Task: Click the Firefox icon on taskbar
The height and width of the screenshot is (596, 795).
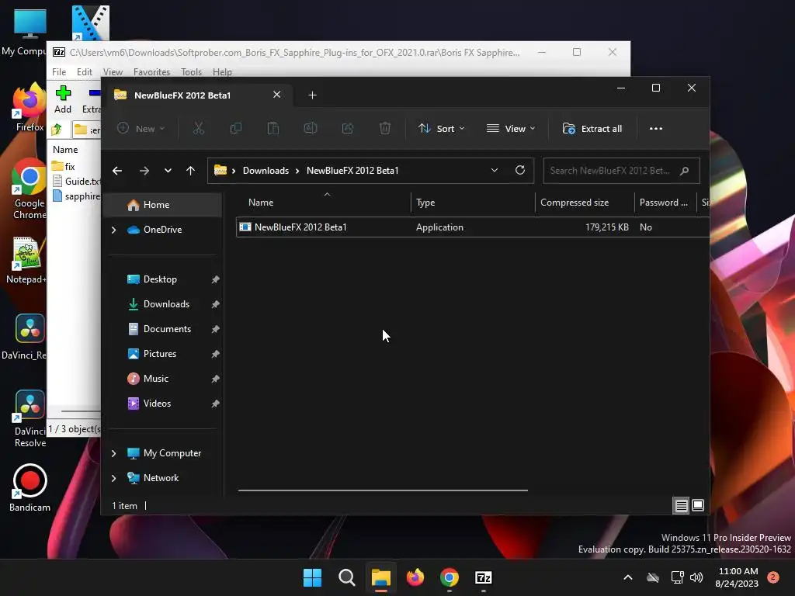Action: 415,577
